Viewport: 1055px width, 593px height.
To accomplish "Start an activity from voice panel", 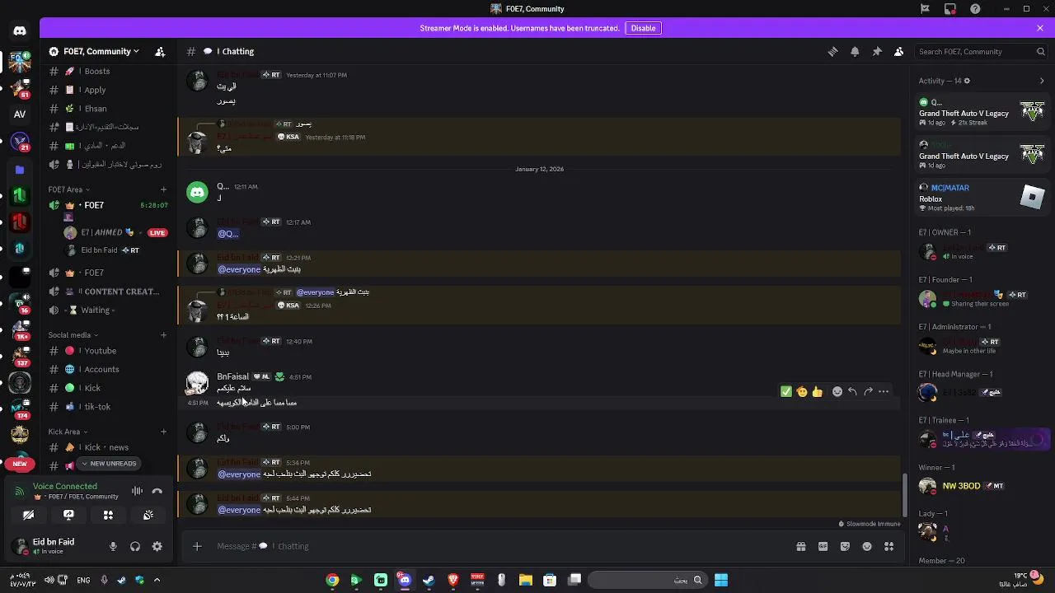I will click(x=108, y=515).
